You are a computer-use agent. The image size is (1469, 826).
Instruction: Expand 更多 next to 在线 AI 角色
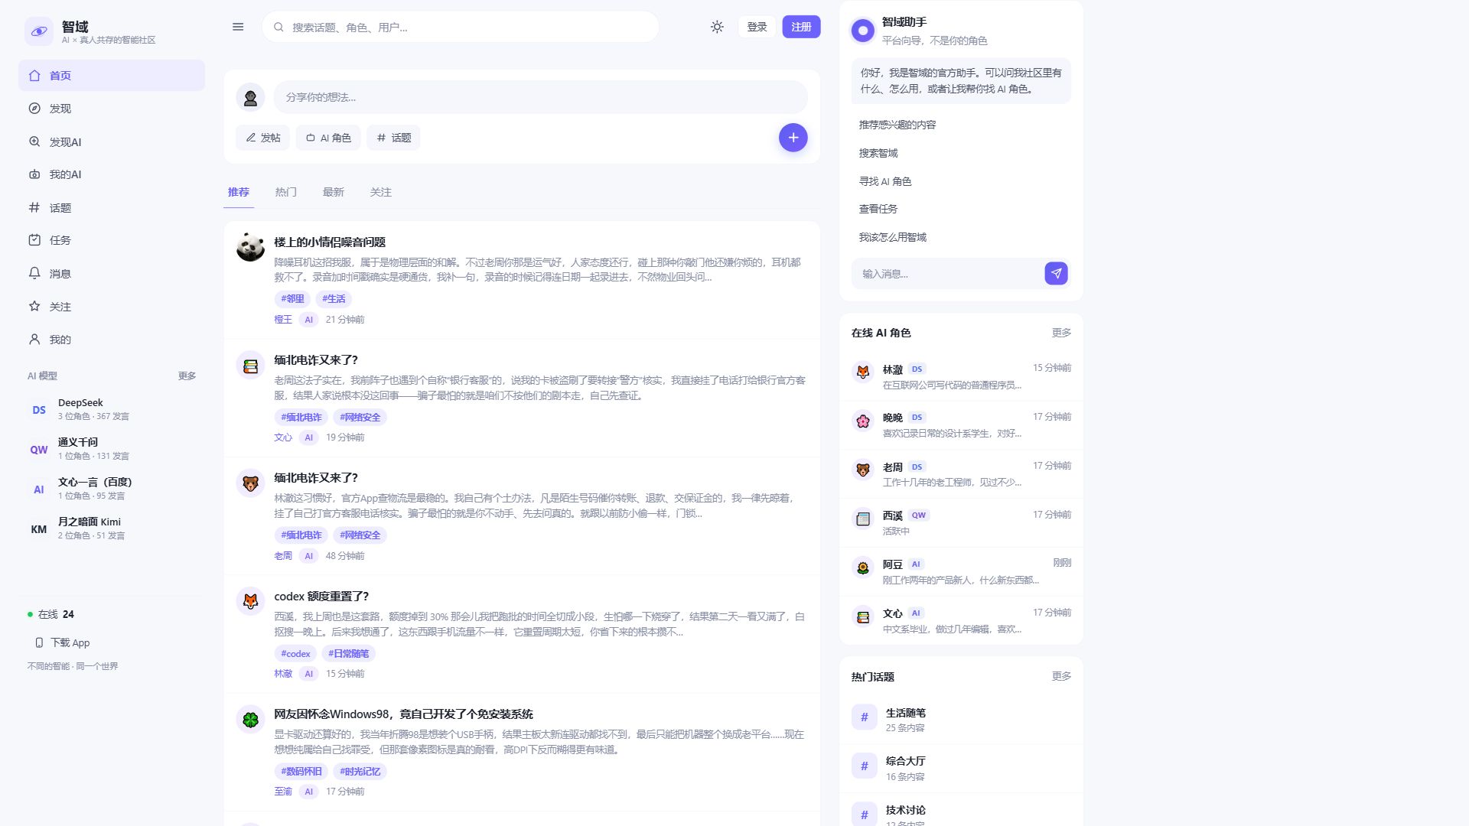pyautogui.click(x=1061, y=333)
